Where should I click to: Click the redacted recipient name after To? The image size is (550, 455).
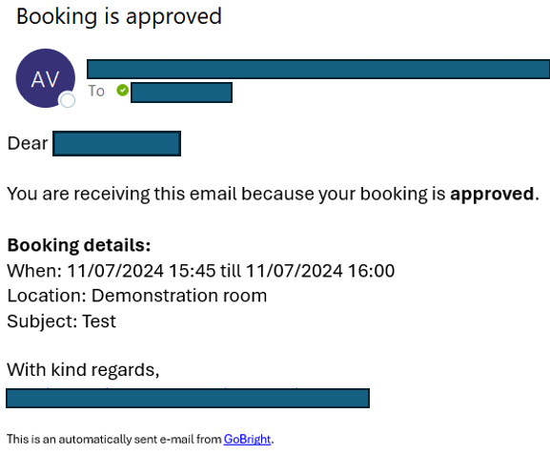click(x=181, y=93)
